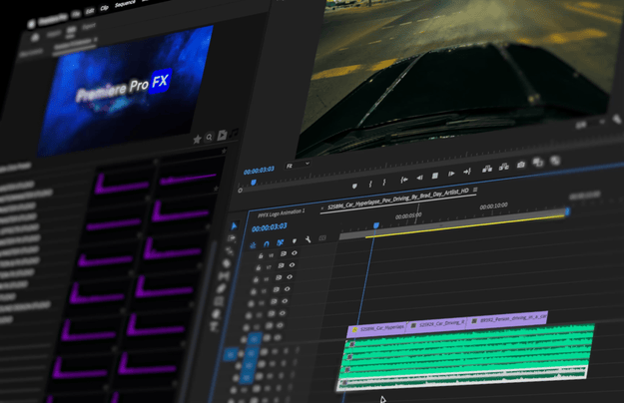Select the Pen tool

[x=222, y=289]
